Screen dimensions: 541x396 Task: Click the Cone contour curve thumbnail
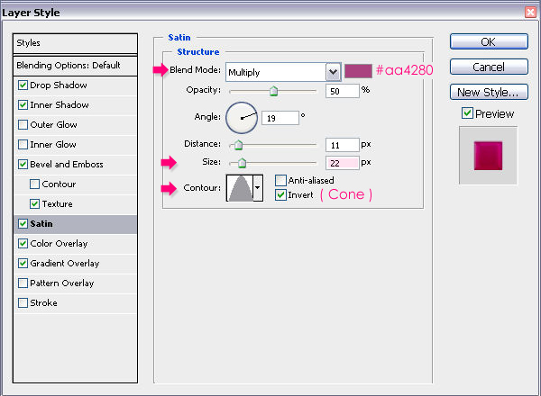240,188
